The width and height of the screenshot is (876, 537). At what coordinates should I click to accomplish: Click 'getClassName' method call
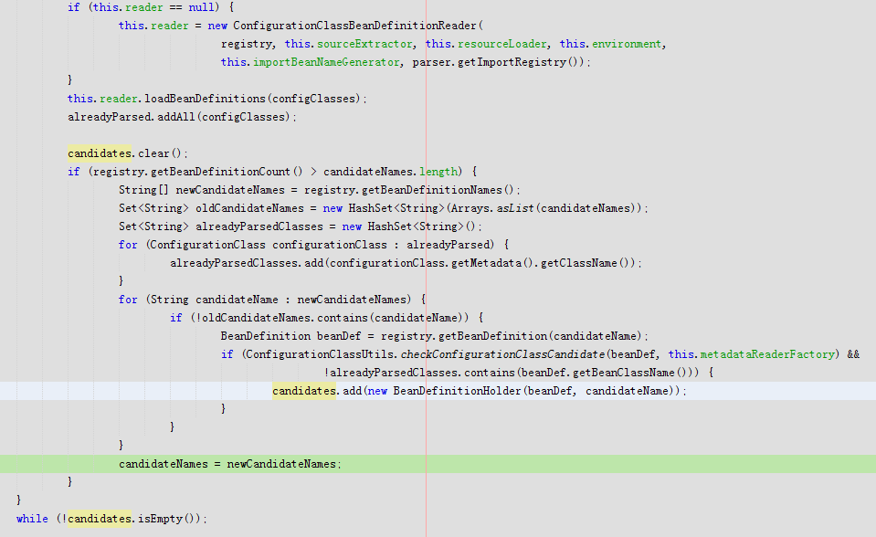pos(579,263)
